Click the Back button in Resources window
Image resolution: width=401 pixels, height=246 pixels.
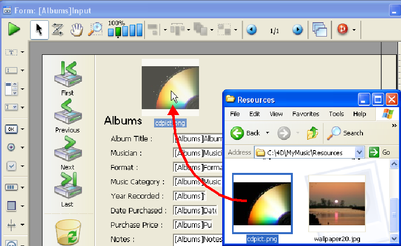[245, 133]
